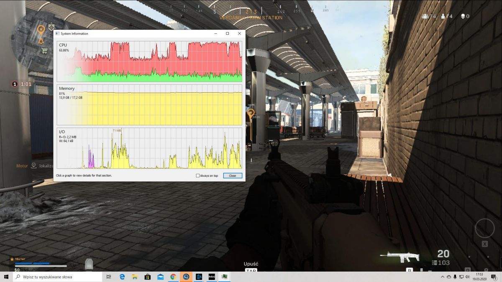Click the shopping cart icon on minimap

coord(44,51)
